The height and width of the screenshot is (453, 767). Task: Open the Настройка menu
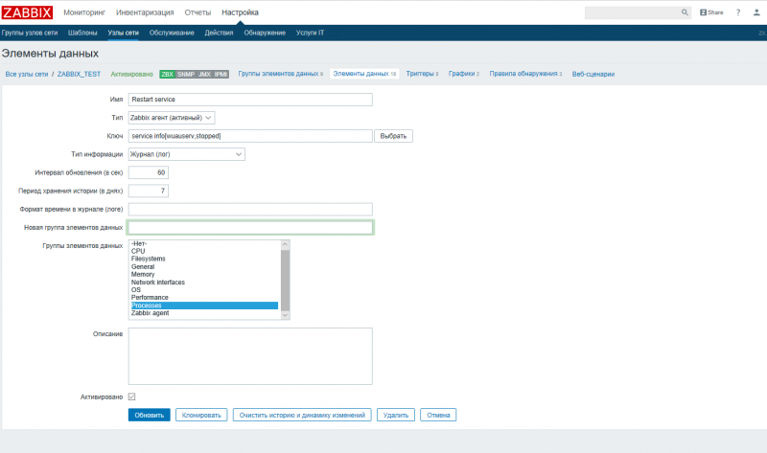[240, 12]
